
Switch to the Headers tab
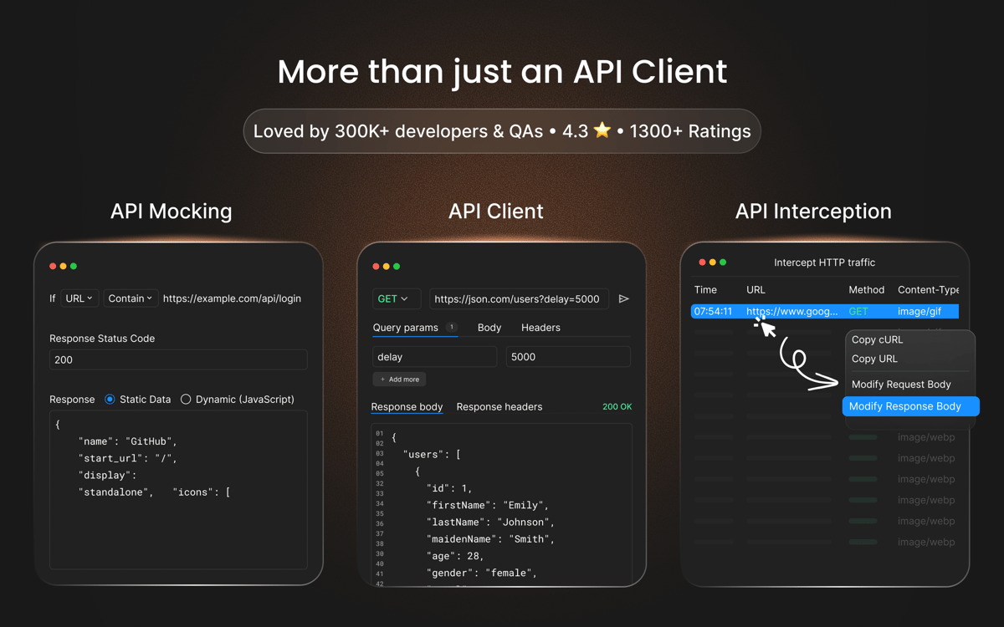tap(540, 328)
